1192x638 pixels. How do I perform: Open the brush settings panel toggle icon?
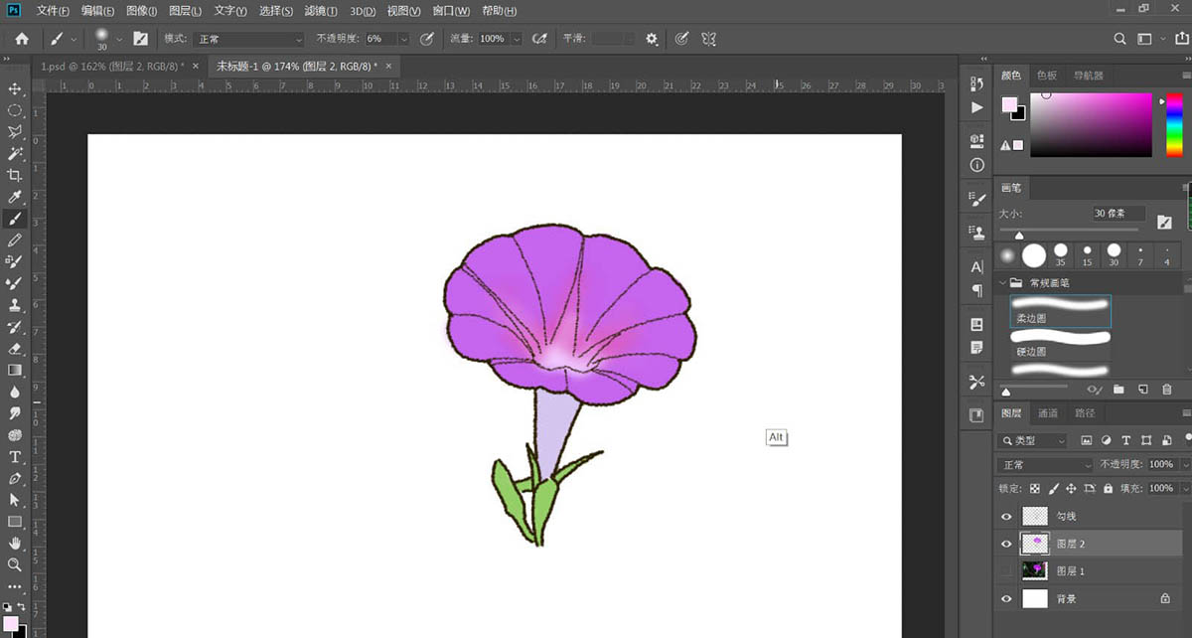tap(140, 39)
